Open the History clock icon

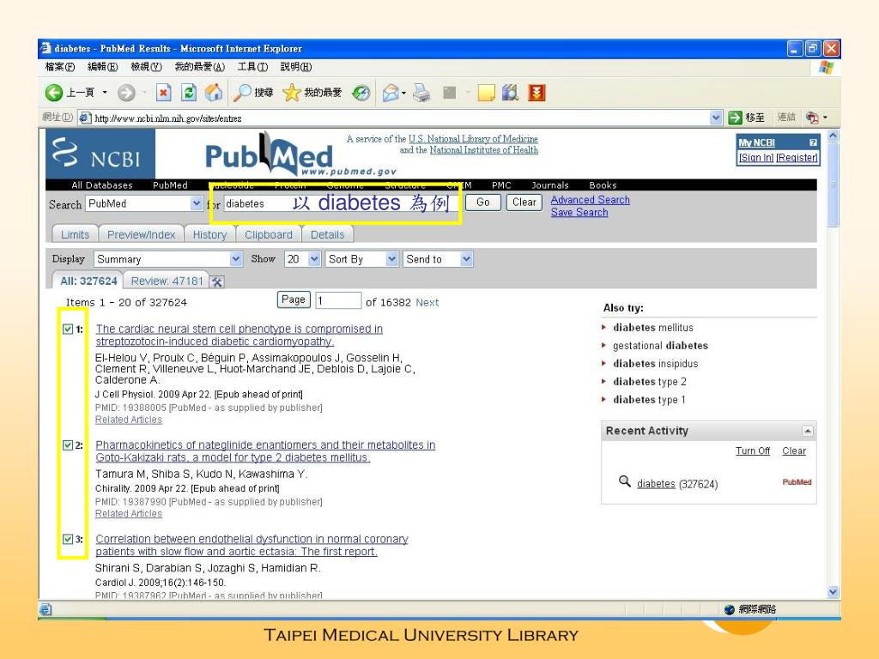(x=361, y=93)
